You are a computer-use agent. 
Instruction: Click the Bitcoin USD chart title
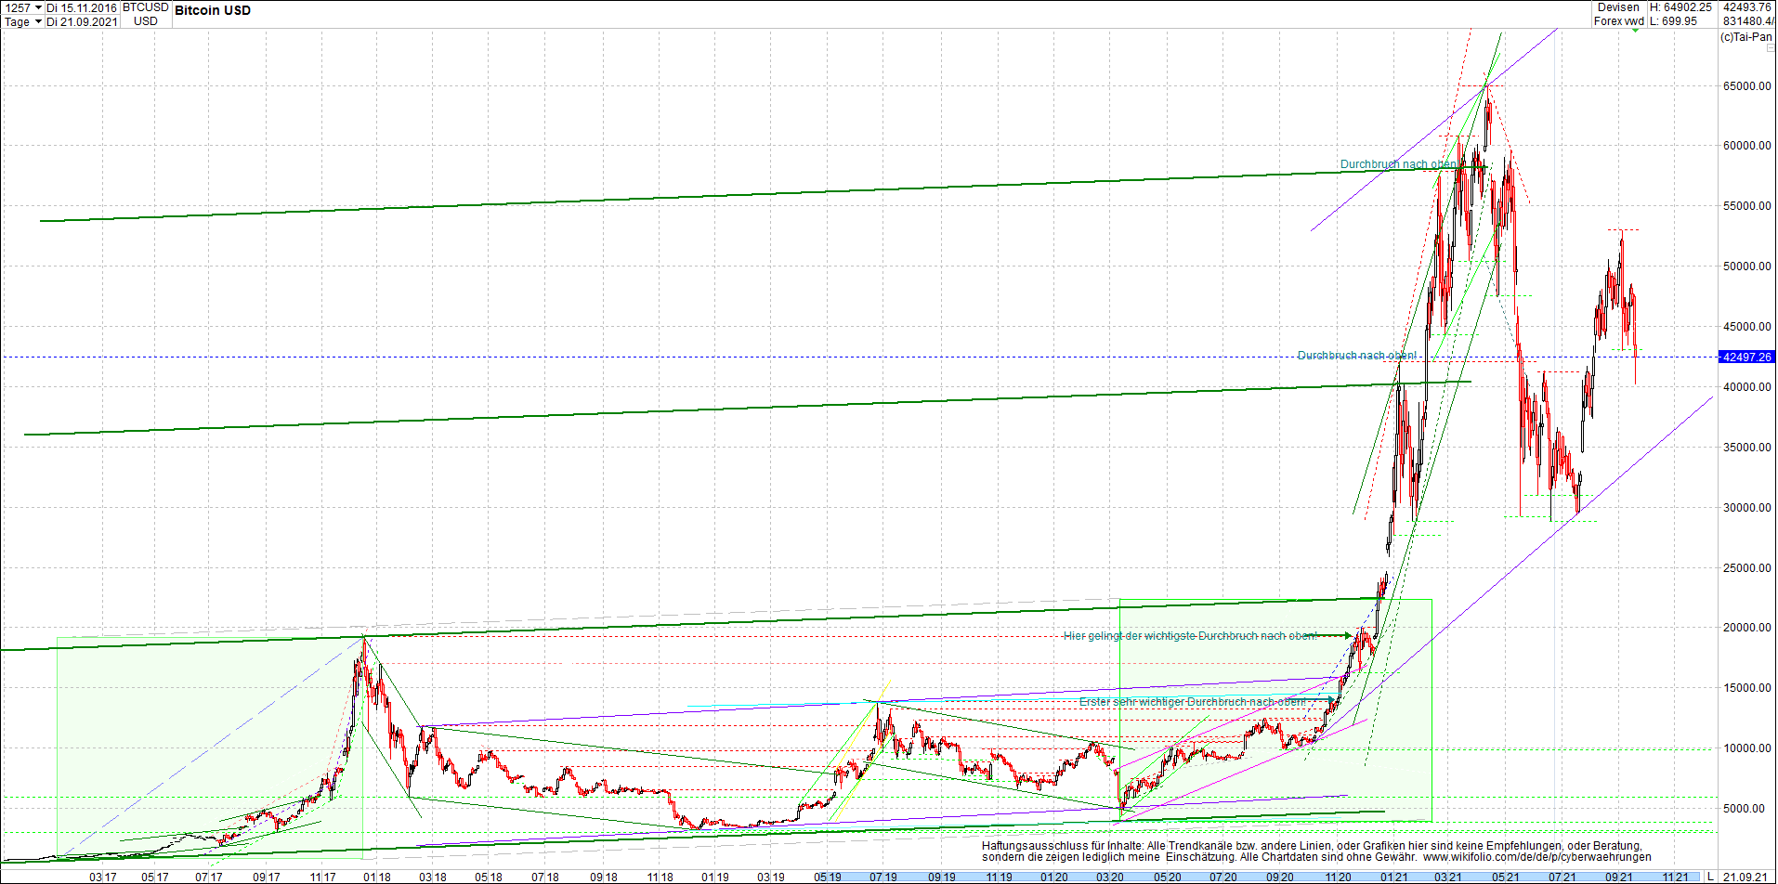pyautogui.click(x=213, y=10)
